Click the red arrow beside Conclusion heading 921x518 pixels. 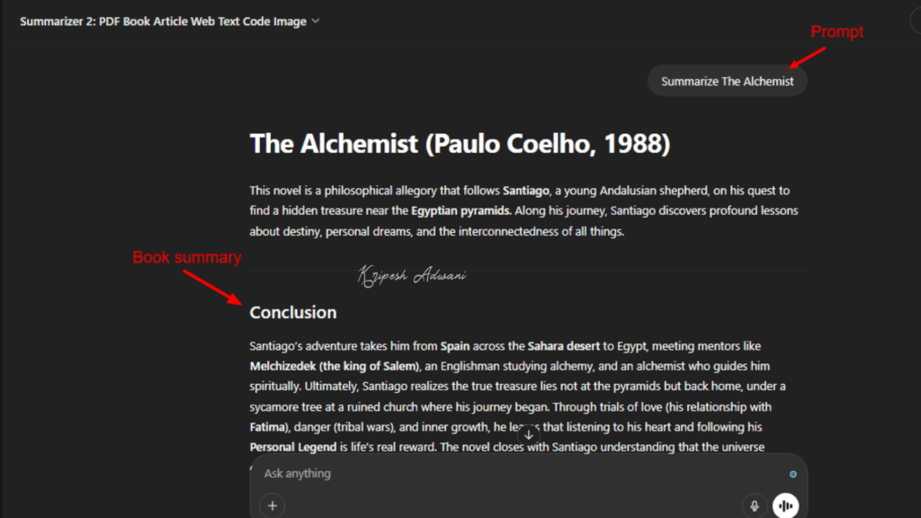click(212, 285)
